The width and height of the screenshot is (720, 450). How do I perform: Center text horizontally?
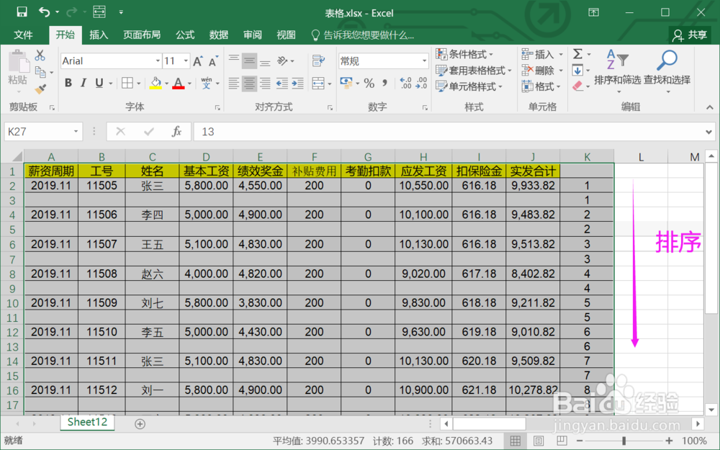(249, 83)
